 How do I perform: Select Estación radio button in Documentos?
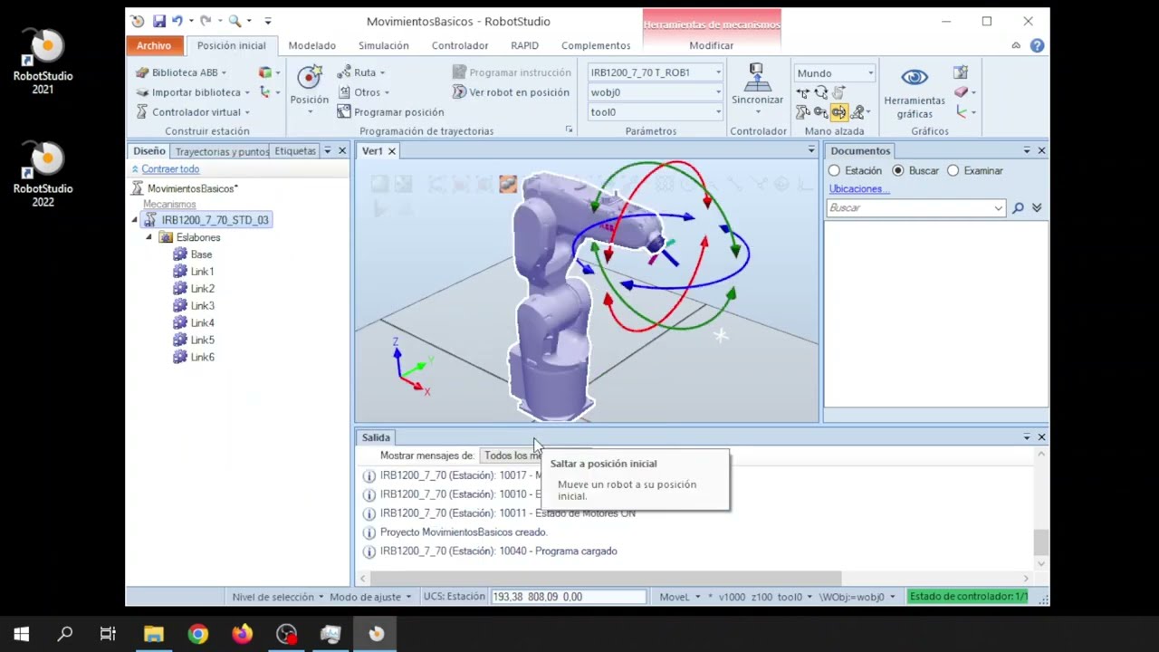(834, 170)
